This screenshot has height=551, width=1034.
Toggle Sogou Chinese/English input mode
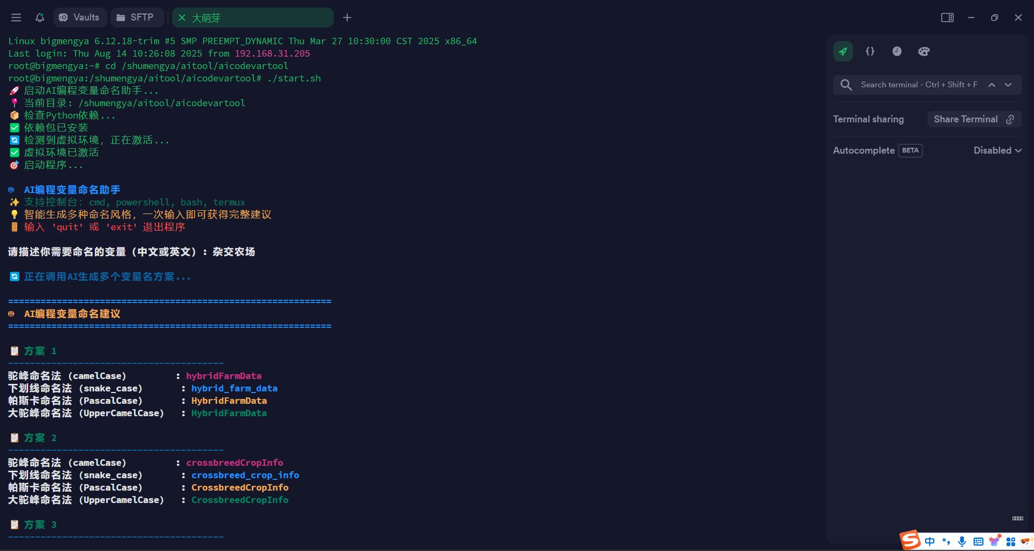tap(930, 541)
